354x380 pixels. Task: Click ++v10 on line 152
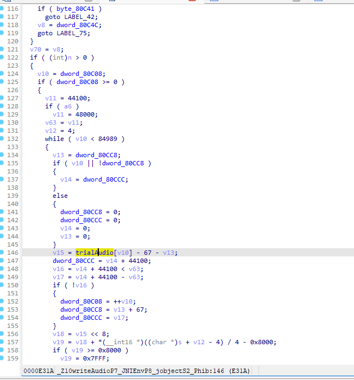(x=123, y=301)
